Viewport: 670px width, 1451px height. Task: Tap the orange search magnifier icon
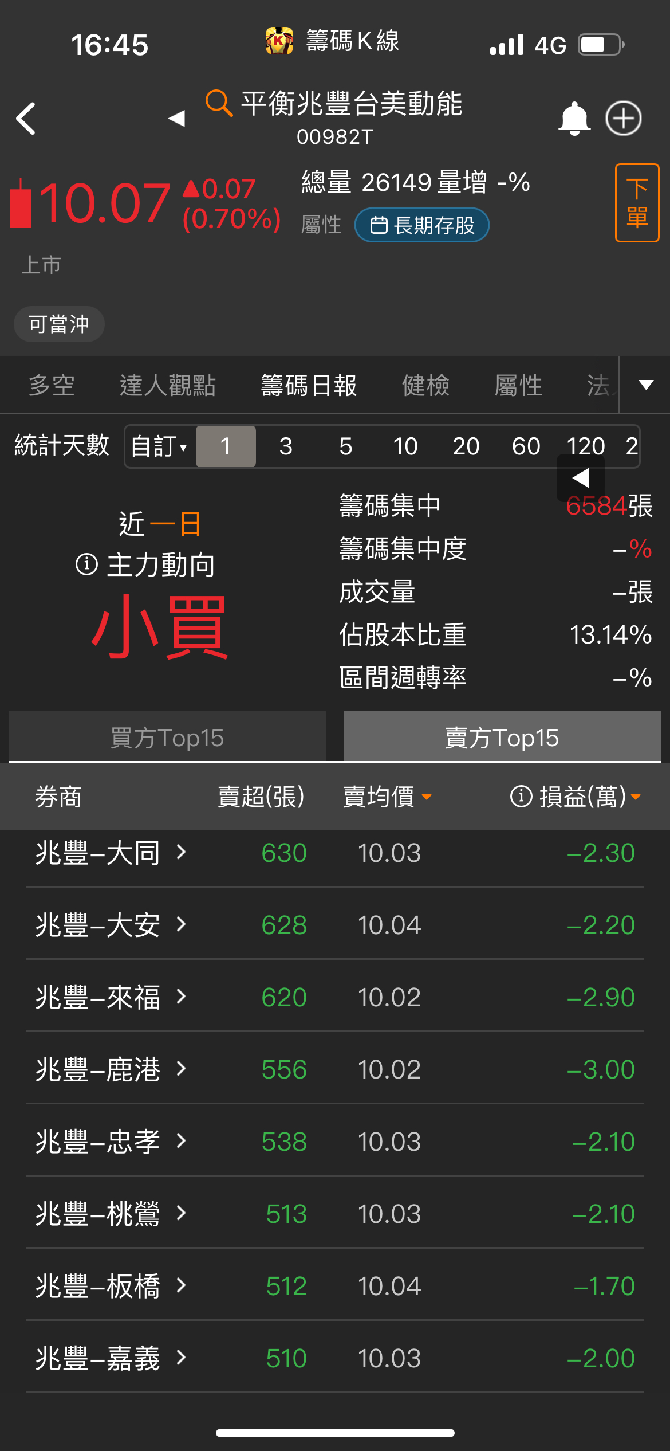(219, 103)
